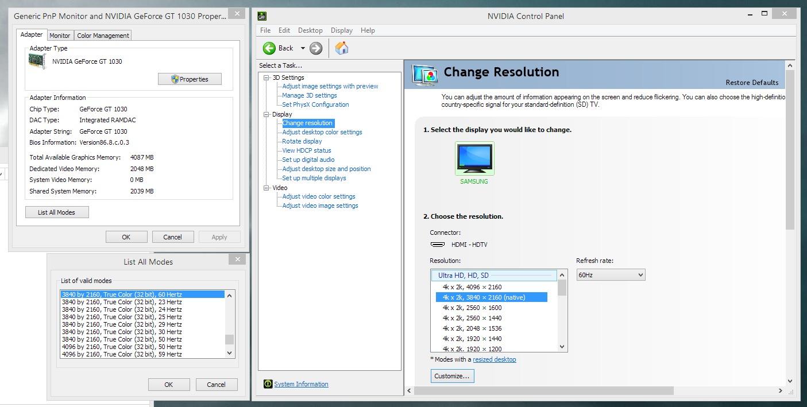Open the Refresh rate dropdown
The image size is (807, 407).
tap(611, 275)
